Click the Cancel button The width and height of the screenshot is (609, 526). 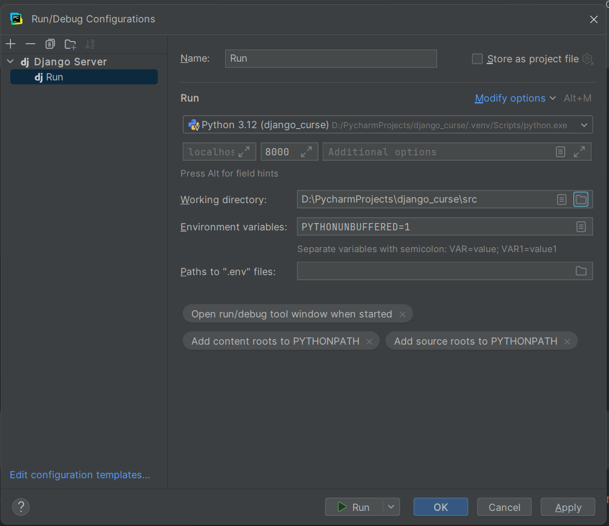(504, 507)
